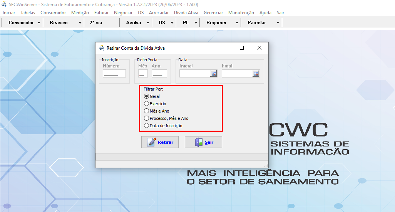Expand the PL toolbar dropdown arrow
395x212 pixels.
click(196, 23)
